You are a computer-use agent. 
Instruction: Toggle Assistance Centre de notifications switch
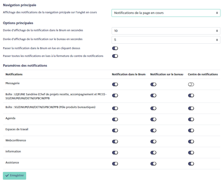(x=191, y=164)
